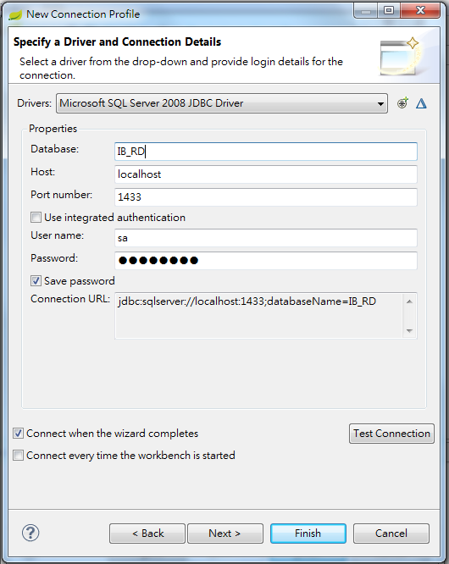449x564 pixels.
Task: Maximize the New Connection Profile window
Action: [389, 10]
